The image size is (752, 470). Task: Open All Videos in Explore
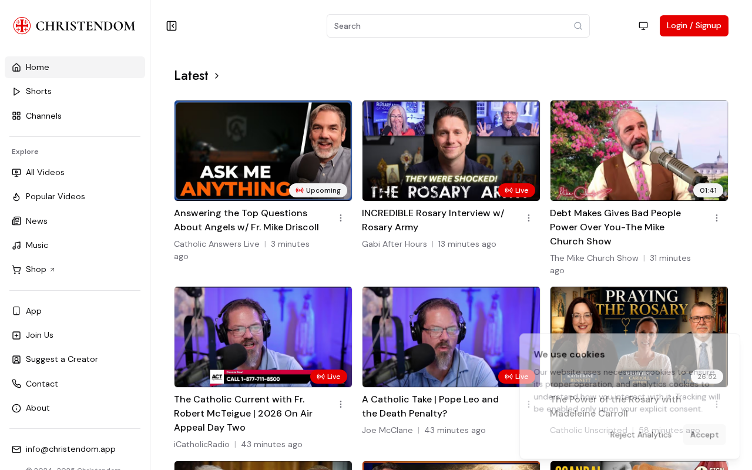point(75,172)
